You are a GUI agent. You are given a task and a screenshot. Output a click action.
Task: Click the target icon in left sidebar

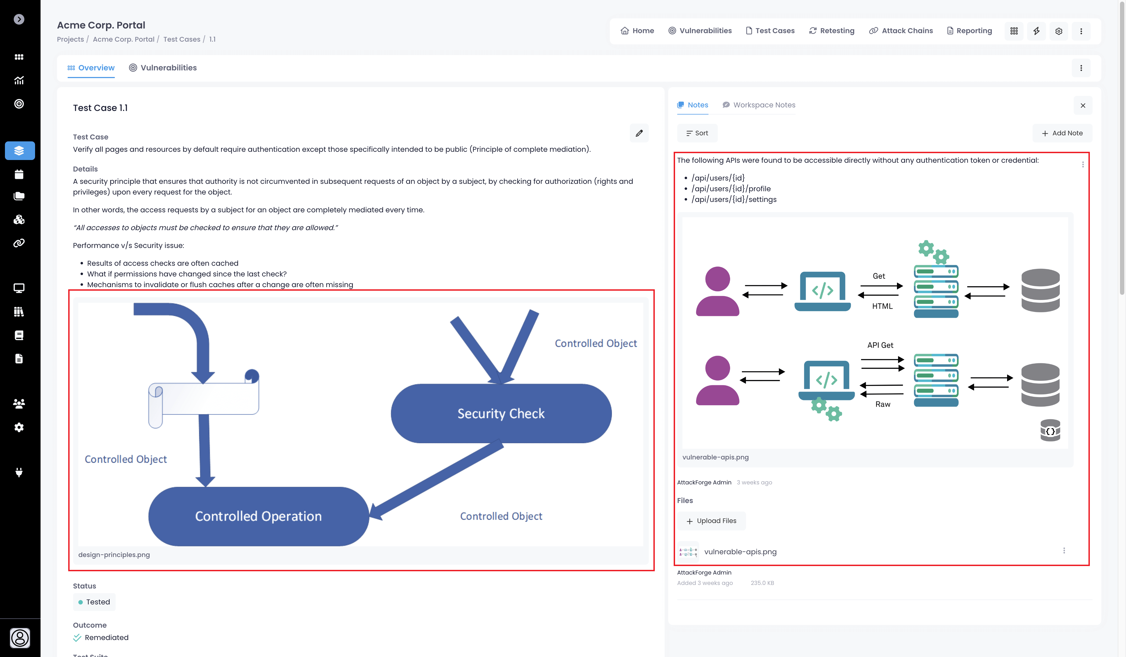coord(19,104)
